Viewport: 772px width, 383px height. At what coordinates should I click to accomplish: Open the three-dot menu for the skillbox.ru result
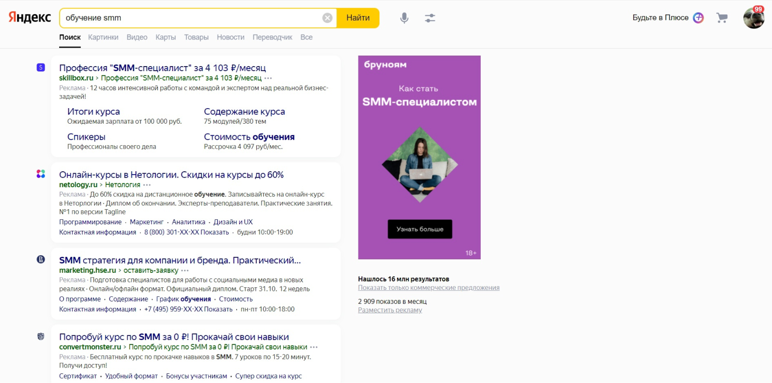268,78
